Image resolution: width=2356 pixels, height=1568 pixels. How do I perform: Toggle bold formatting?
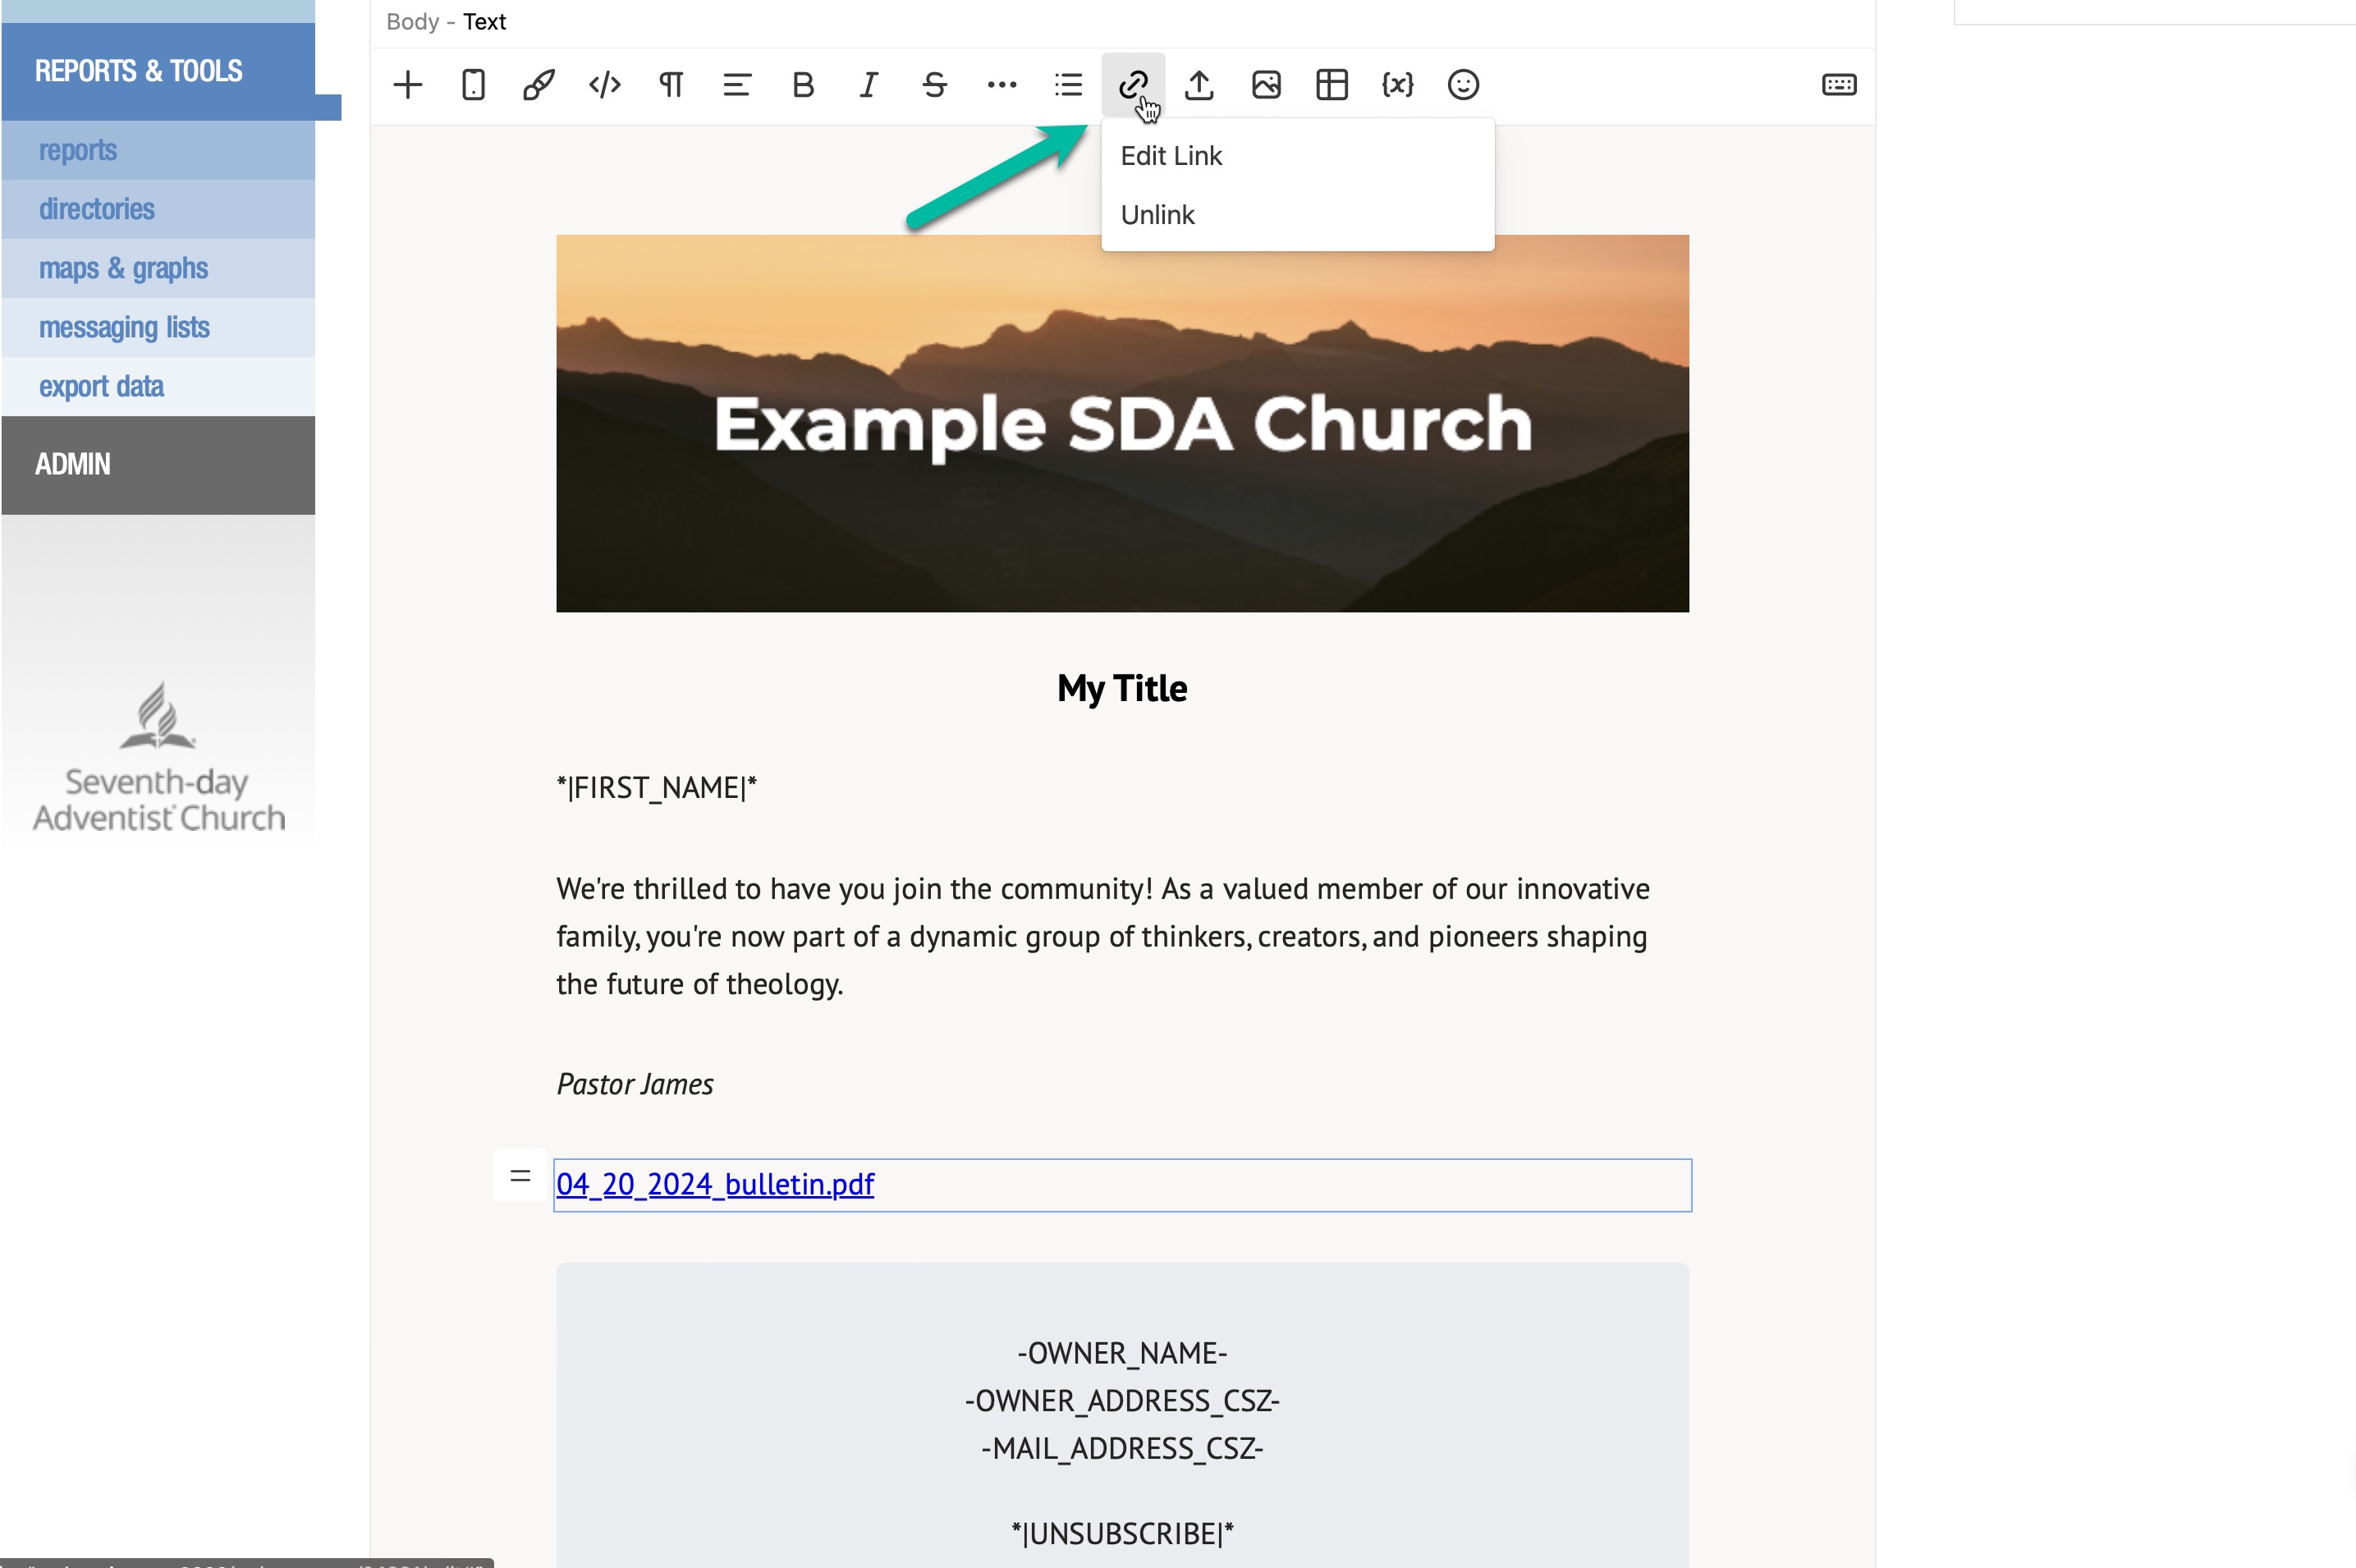[x=802, y=85]
